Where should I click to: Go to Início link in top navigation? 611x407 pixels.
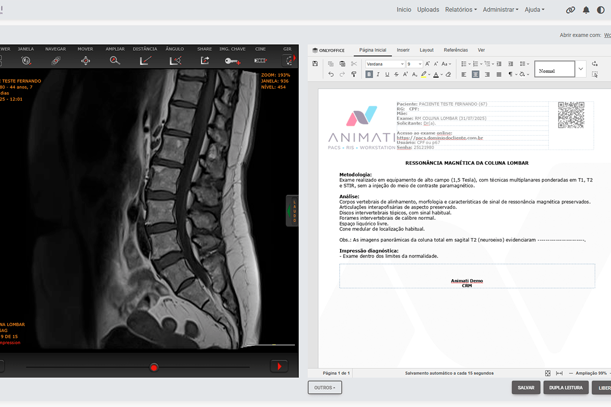click(x=404, y=10)
